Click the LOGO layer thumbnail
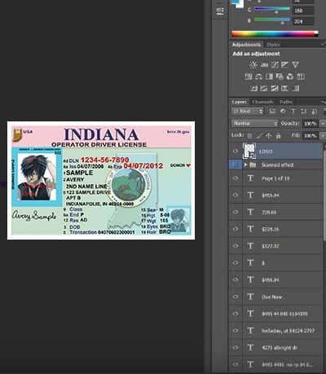This screenshot has width=326, height=374. (249, 151)
